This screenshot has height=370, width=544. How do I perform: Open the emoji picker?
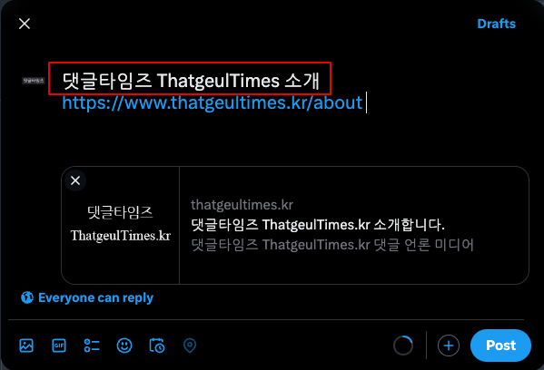[x=124, y=346]
